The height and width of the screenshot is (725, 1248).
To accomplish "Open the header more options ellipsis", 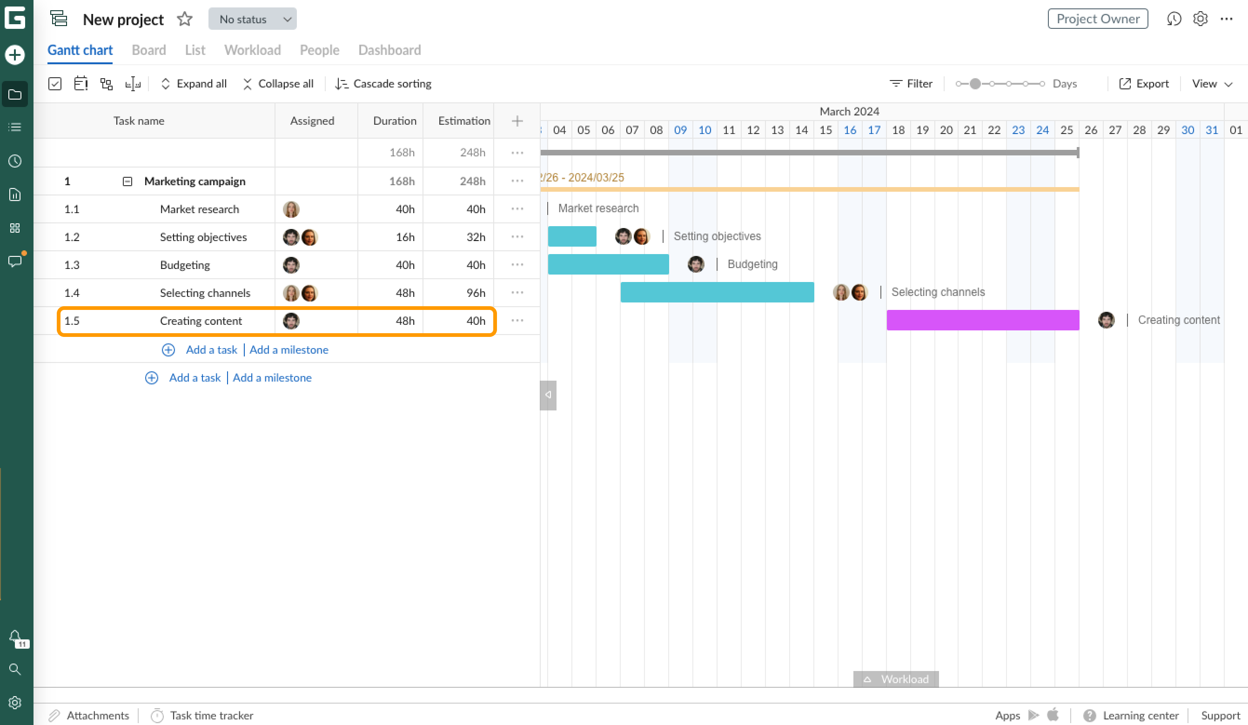I will coord(1226,19).
